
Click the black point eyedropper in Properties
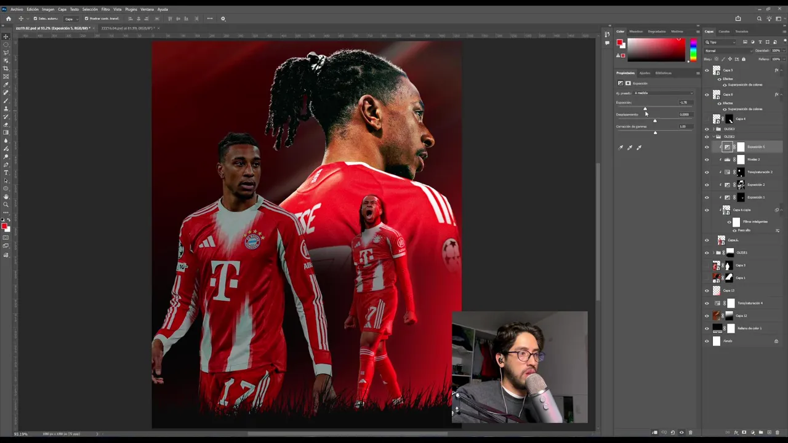(621, 148)
